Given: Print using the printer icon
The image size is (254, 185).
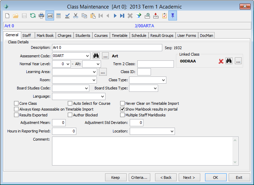Looking at the screenshot, I should [41, 16].
